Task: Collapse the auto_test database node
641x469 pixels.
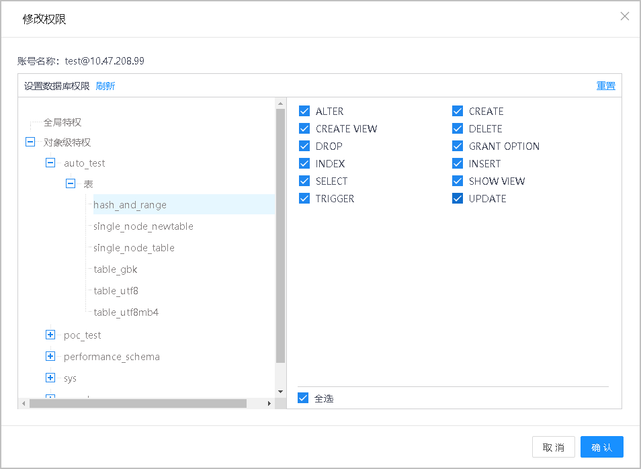Action: tap(50, 163)
